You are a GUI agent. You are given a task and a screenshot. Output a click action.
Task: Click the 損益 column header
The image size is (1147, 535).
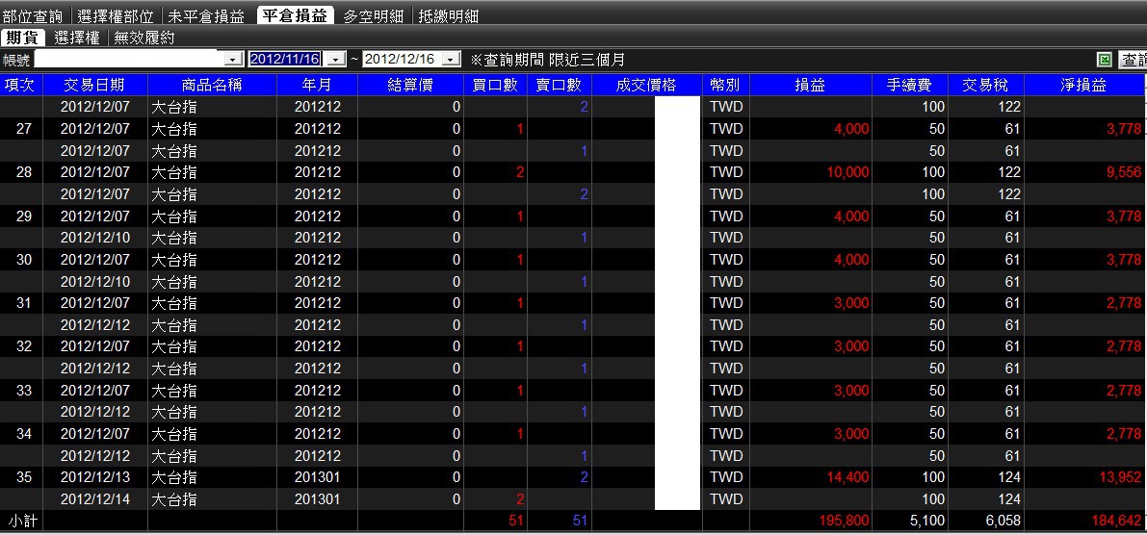click(x=811, y=85)
